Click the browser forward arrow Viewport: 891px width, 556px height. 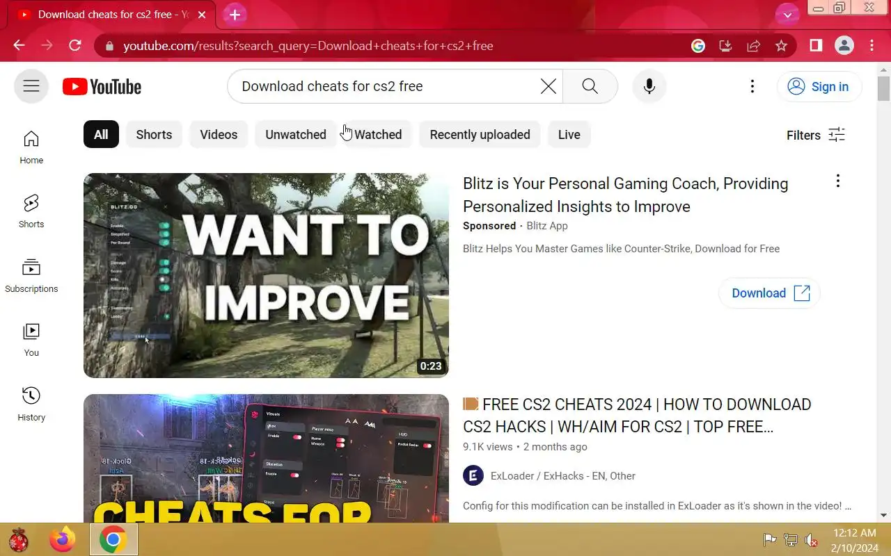tap(47, 46)
